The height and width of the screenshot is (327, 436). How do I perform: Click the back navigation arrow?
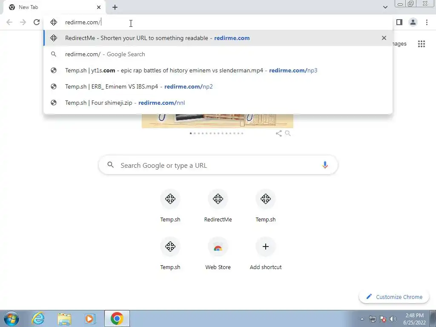9,22
